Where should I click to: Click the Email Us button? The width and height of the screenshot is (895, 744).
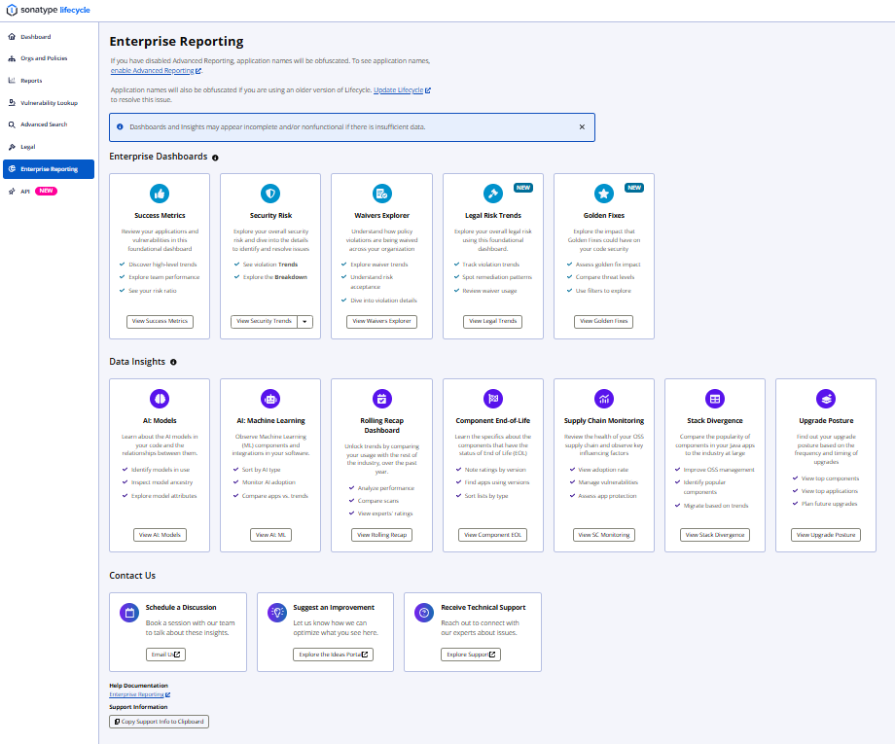pos(165,655)
